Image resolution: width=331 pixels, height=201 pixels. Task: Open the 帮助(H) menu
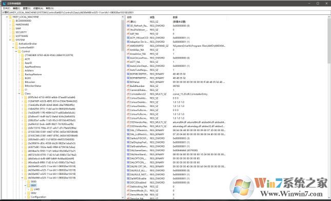[x=50, y=8]
